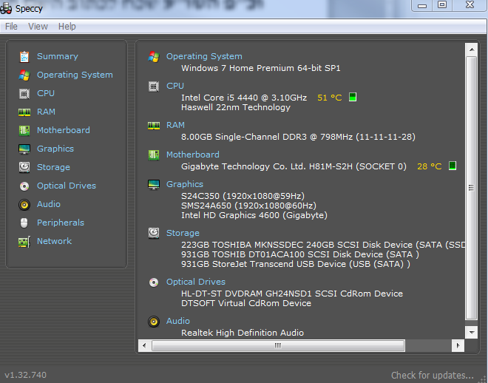Click the Graphics monitor icon in sidebar
The width and height of the screenshot is (488, 383).
pos(24,149)
